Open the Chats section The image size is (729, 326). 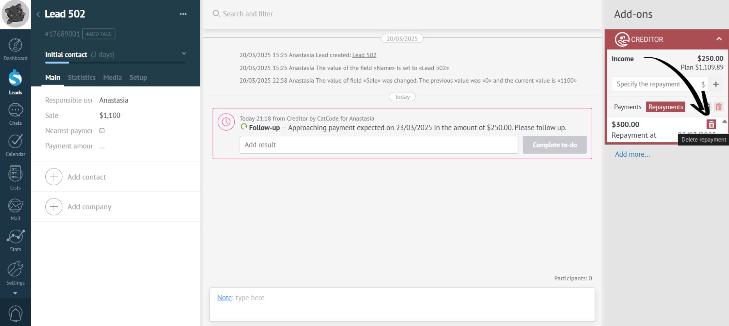tap(15, 114)
